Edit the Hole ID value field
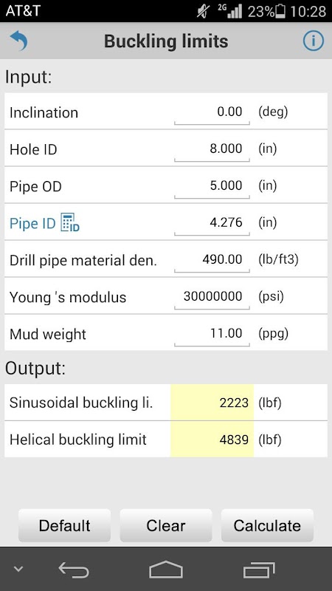This screenshot has height=591, width=332. [x=212, y=149]
